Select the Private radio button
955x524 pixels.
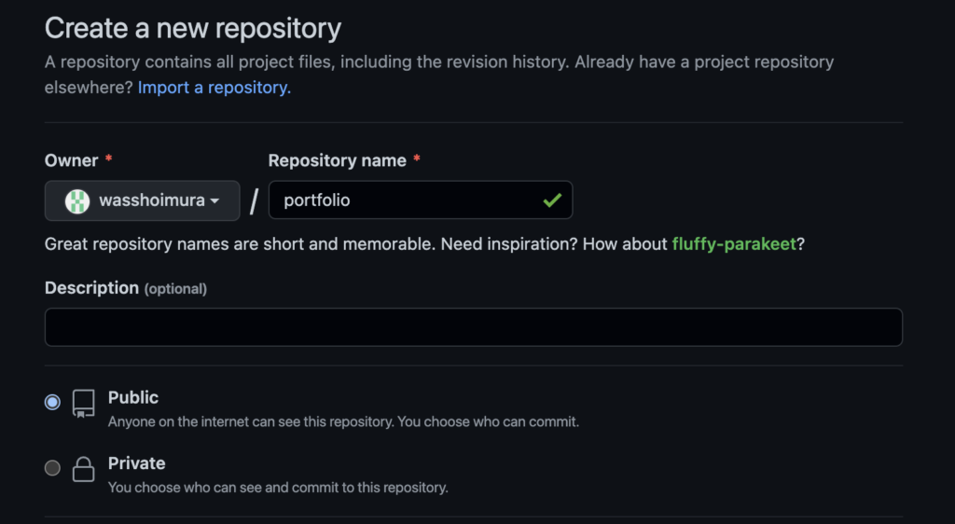pyautogui.click(x=52, y=468)
